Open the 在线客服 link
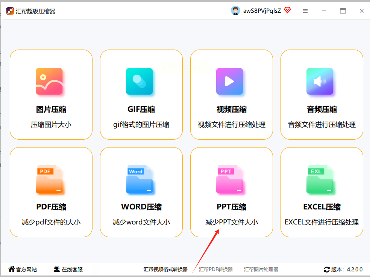 click(72, 269)
